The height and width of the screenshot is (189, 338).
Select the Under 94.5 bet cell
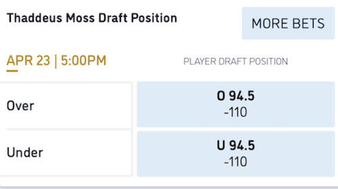235,154
